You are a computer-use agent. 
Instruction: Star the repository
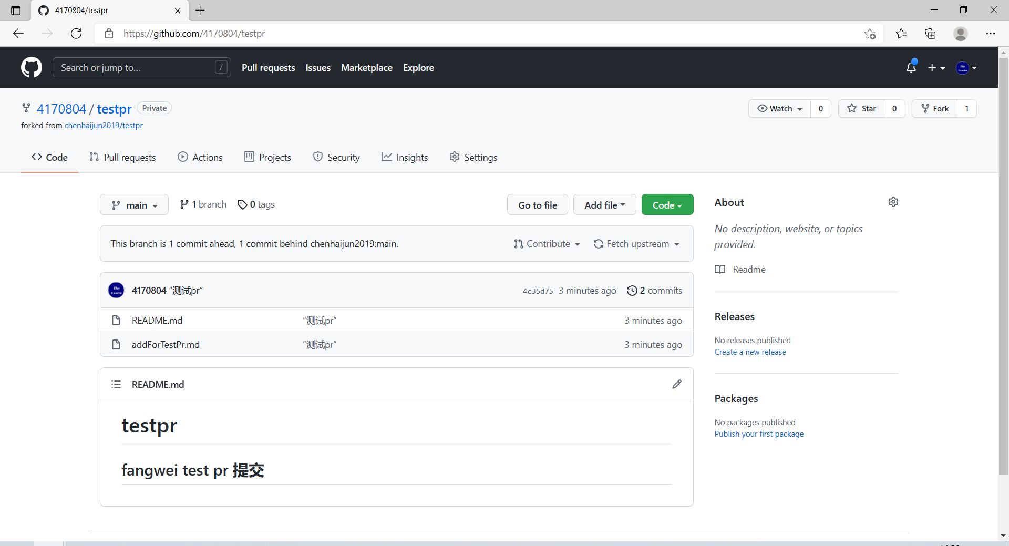pos(861,109)
